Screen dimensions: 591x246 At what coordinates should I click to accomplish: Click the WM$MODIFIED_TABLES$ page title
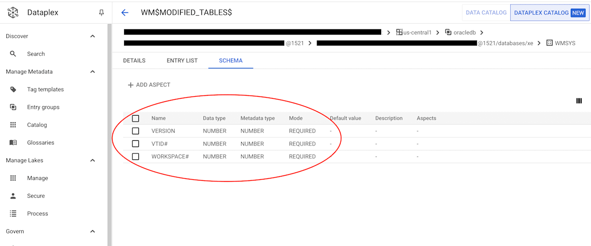click(186, 13)
